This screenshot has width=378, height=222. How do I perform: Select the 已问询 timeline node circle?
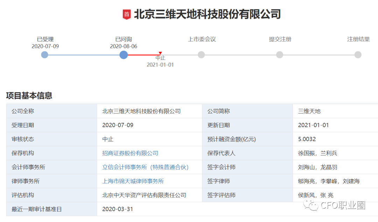(x=123, y=55)
